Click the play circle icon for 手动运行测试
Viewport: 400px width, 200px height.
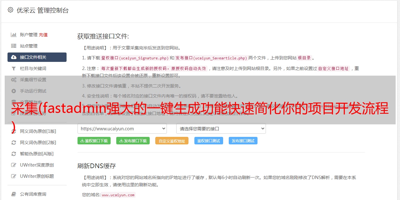(x=14, y=91)
